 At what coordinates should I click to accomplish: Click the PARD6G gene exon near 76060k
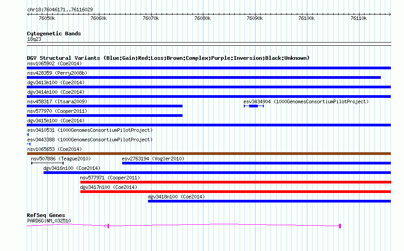(x=108, y=226)
